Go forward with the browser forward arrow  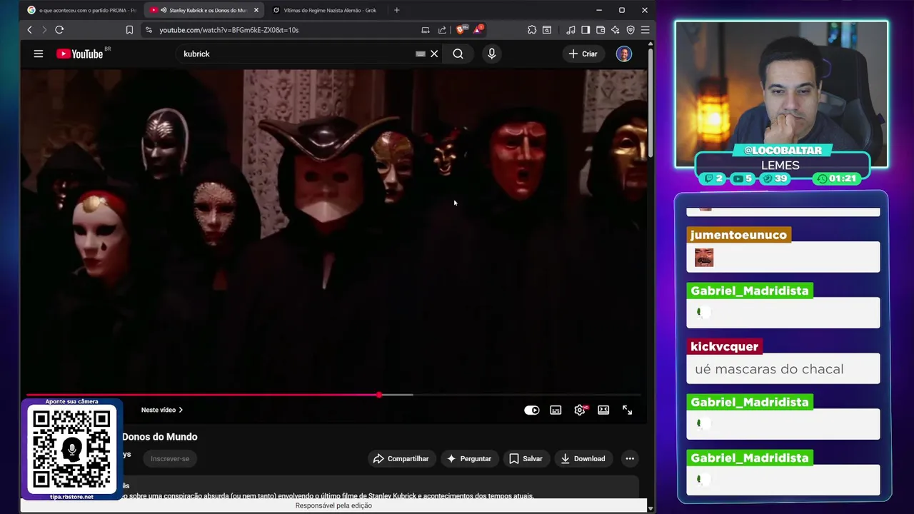(x=44, y=30)
